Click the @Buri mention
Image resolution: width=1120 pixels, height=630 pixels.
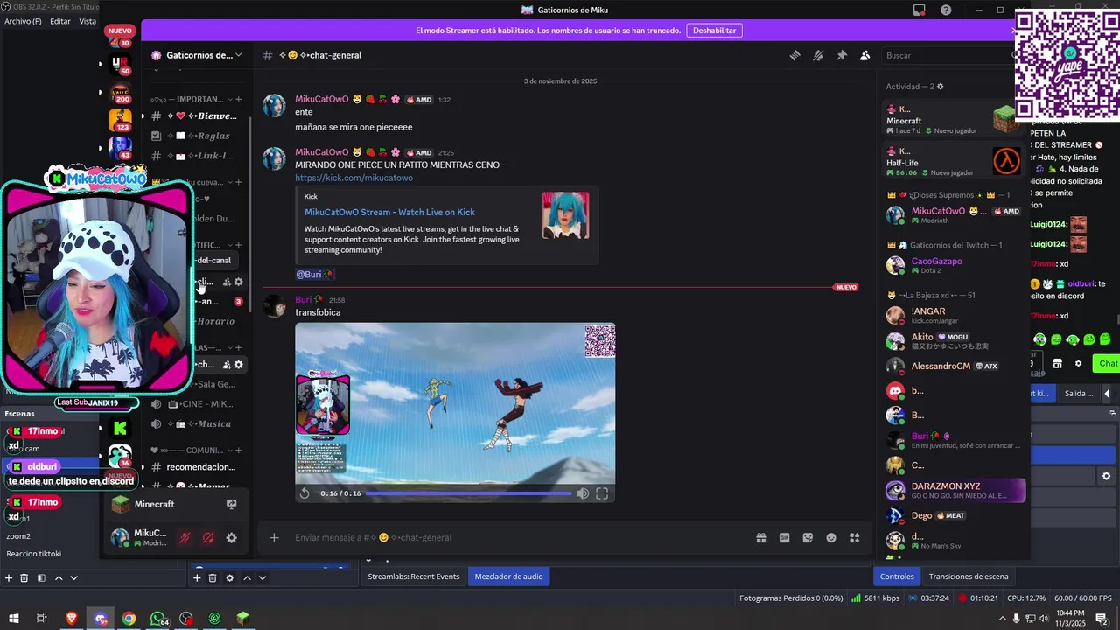point(314,274)
